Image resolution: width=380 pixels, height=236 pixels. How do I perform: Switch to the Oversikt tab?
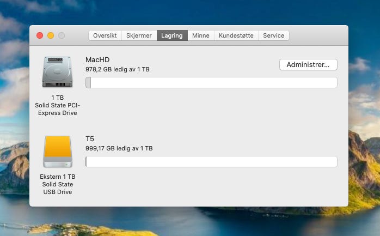click(x=105, y=35)
